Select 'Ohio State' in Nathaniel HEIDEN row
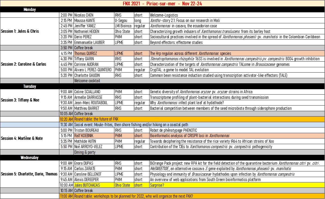 tap(124, 32)
